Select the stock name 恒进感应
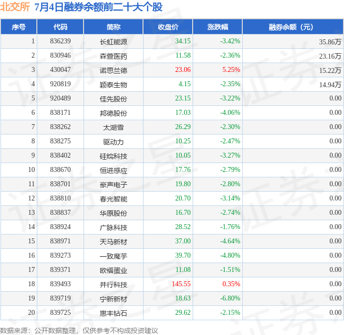 coord(114,170)
